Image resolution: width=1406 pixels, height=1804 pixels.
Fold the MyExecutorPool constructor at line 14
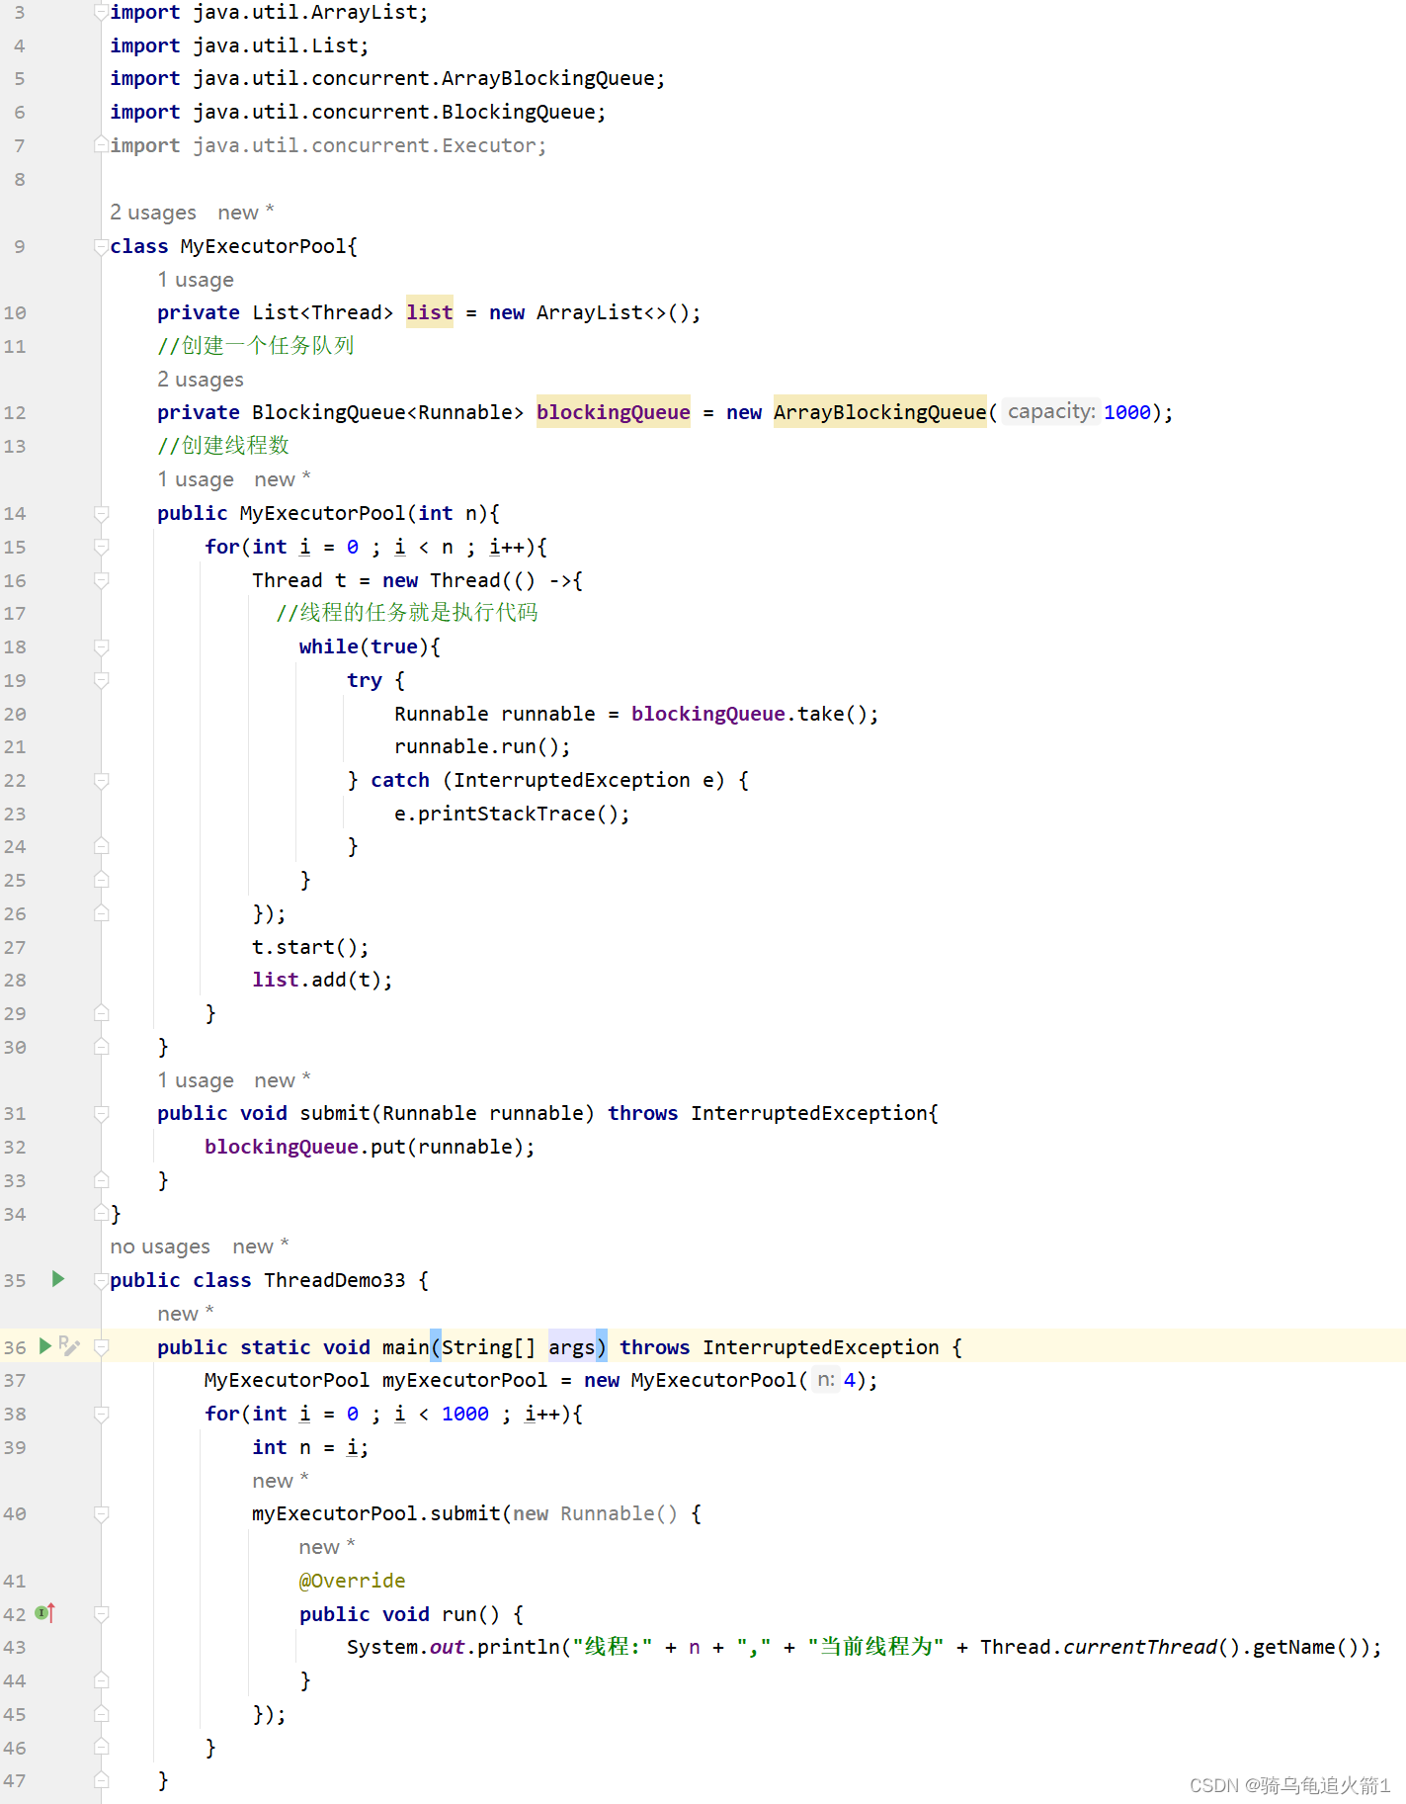pyautogui.click(x=101, y=513)
